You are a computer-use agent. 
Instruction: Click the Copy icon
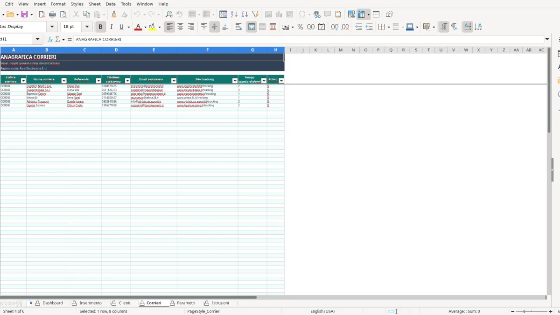point(86,14)
